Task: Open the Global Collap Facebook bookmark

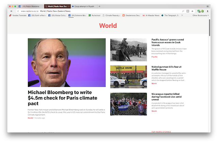Action: click(x=57, y=15)
